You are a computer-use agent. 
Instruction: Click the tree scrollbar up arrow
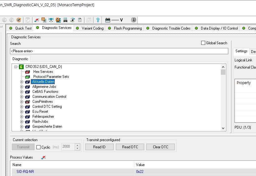tap(223, 67)
